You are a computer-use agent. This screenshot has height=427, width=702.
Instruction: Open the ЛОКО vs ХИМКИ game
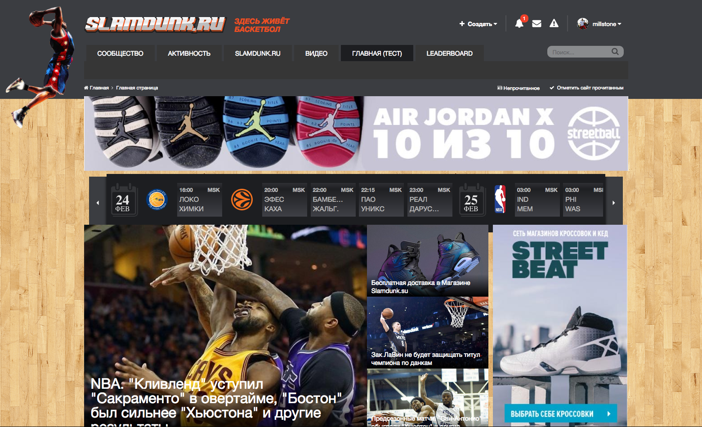pos(199,200)
